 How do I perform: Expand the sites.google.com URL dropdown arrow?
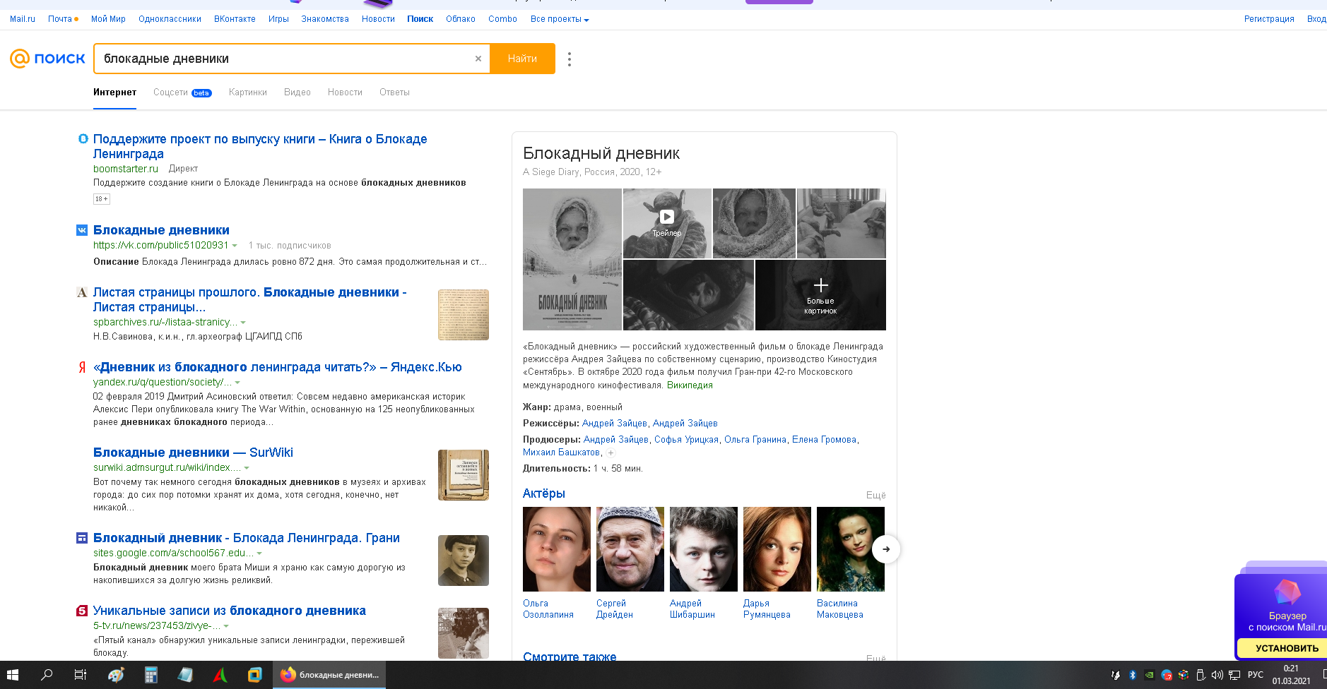pos(259,553)
